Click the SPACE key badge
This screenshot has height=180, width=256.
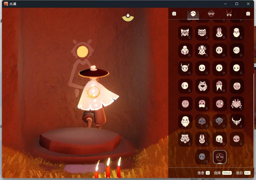pyautogui.click(x=227, y=173)
